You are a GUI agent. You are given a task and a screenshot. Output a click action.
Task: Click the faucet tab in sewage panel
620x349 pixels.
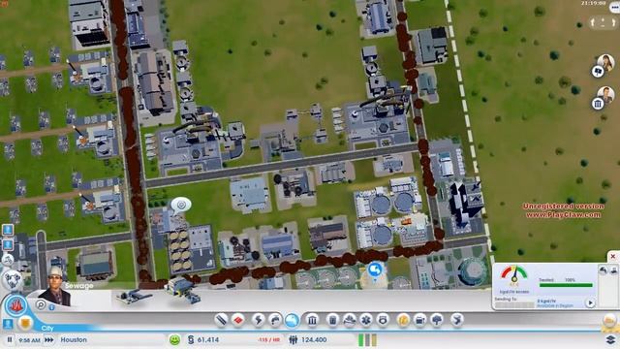pos(603,270)
